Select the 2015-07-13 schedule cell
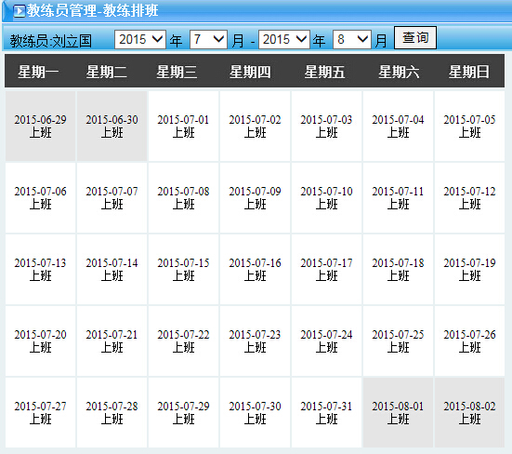512x454 pixels. 40,269
